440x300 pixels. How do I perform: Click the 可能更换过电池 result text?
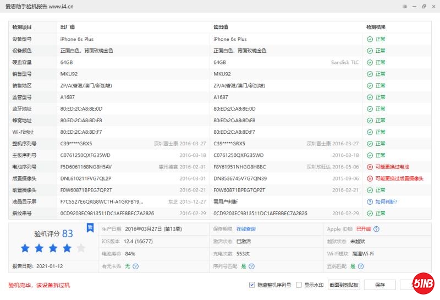(392, 167)
